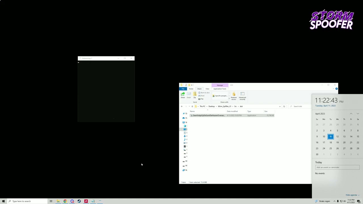This screenshot has width=363, height=204.
Task: Open Downloads arrow item in navigation pane
Action: [185, 136]
